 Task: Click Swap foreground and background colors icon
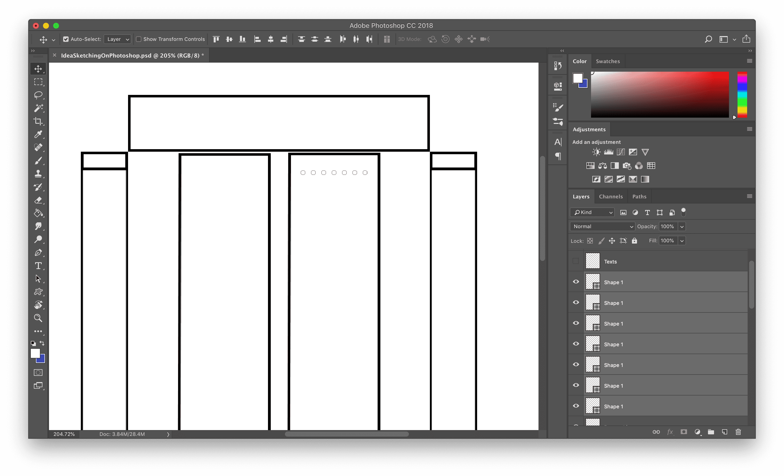42,343
